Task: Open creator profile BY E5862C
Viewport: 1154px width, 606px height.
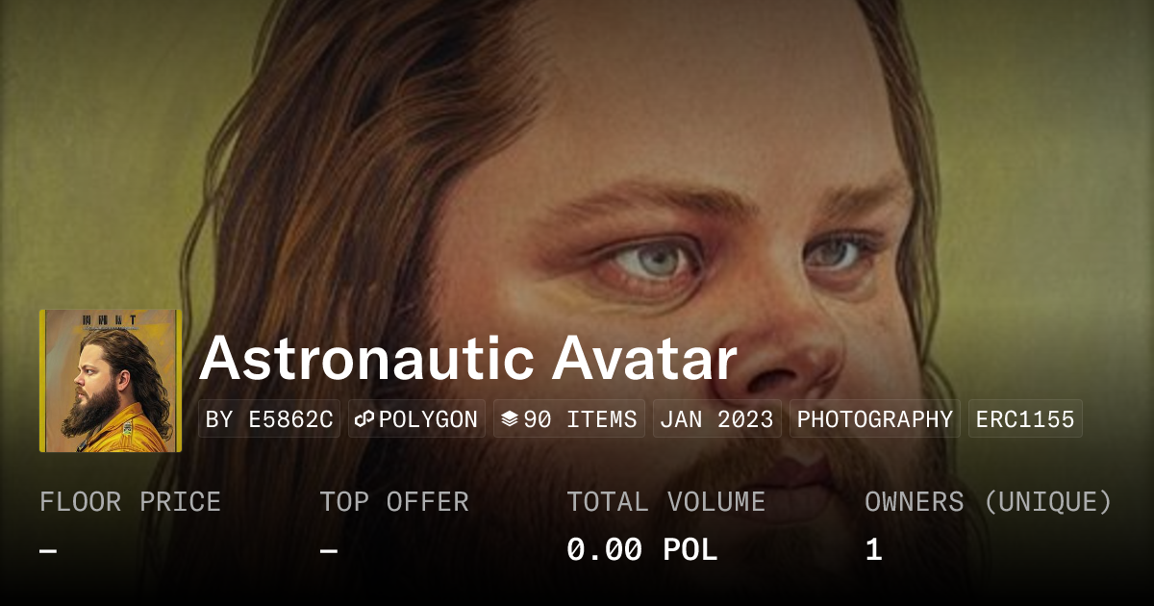Action: [x=269, y=419]
